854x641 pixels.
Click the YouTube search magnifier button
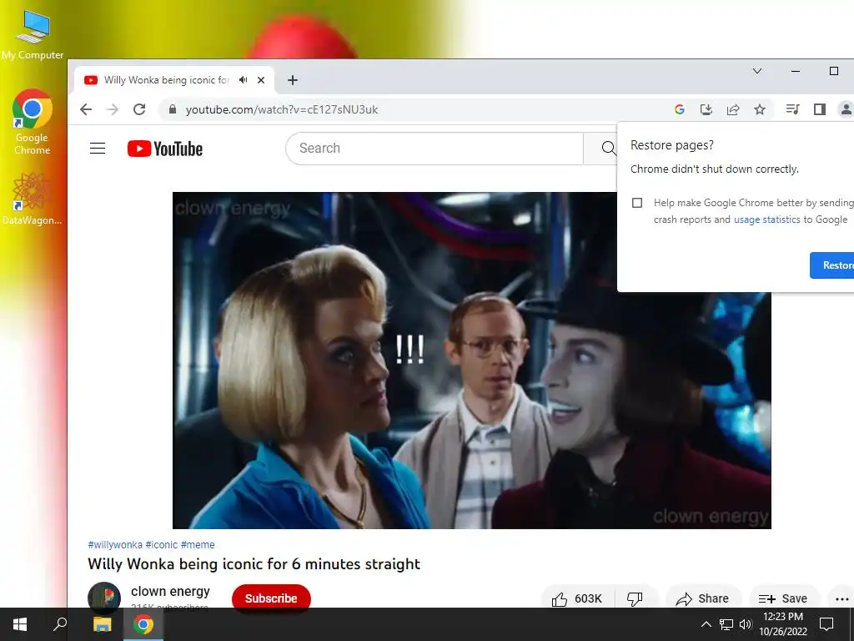pos(608,149)
